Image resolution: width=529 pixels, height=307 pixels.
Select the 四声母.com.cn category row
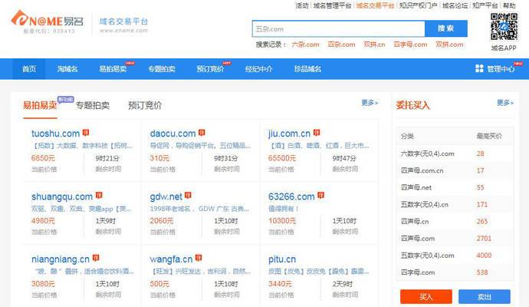(x=455, y=170)
